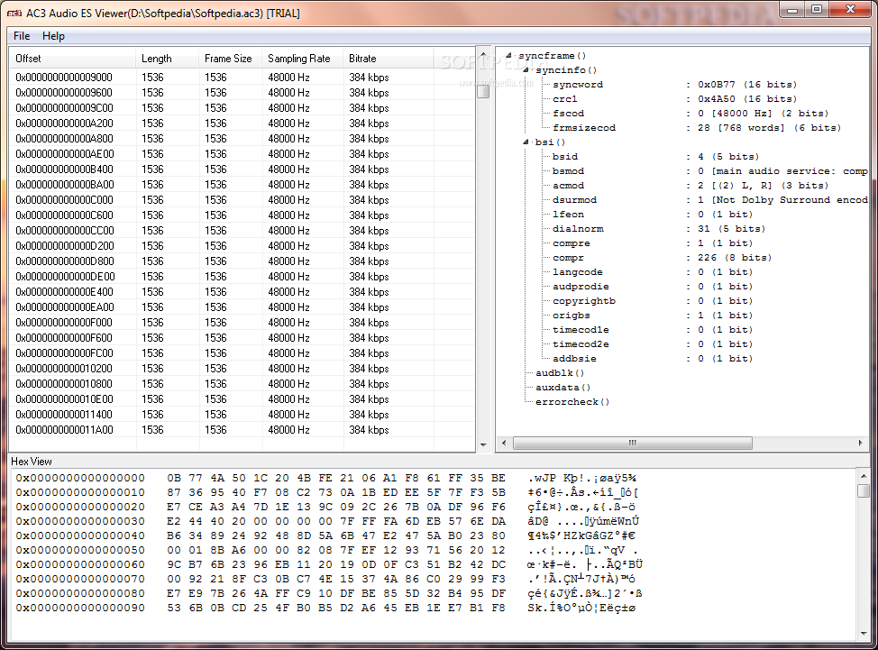878x650 pixels.
Task: Click hex view scroll up arrow
Action: coord(864,476)
